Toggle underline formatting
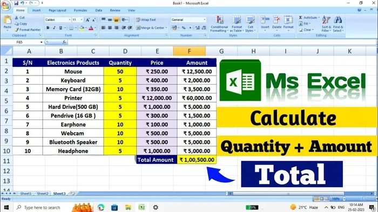The image size is (378, 212). click(60, 28)
